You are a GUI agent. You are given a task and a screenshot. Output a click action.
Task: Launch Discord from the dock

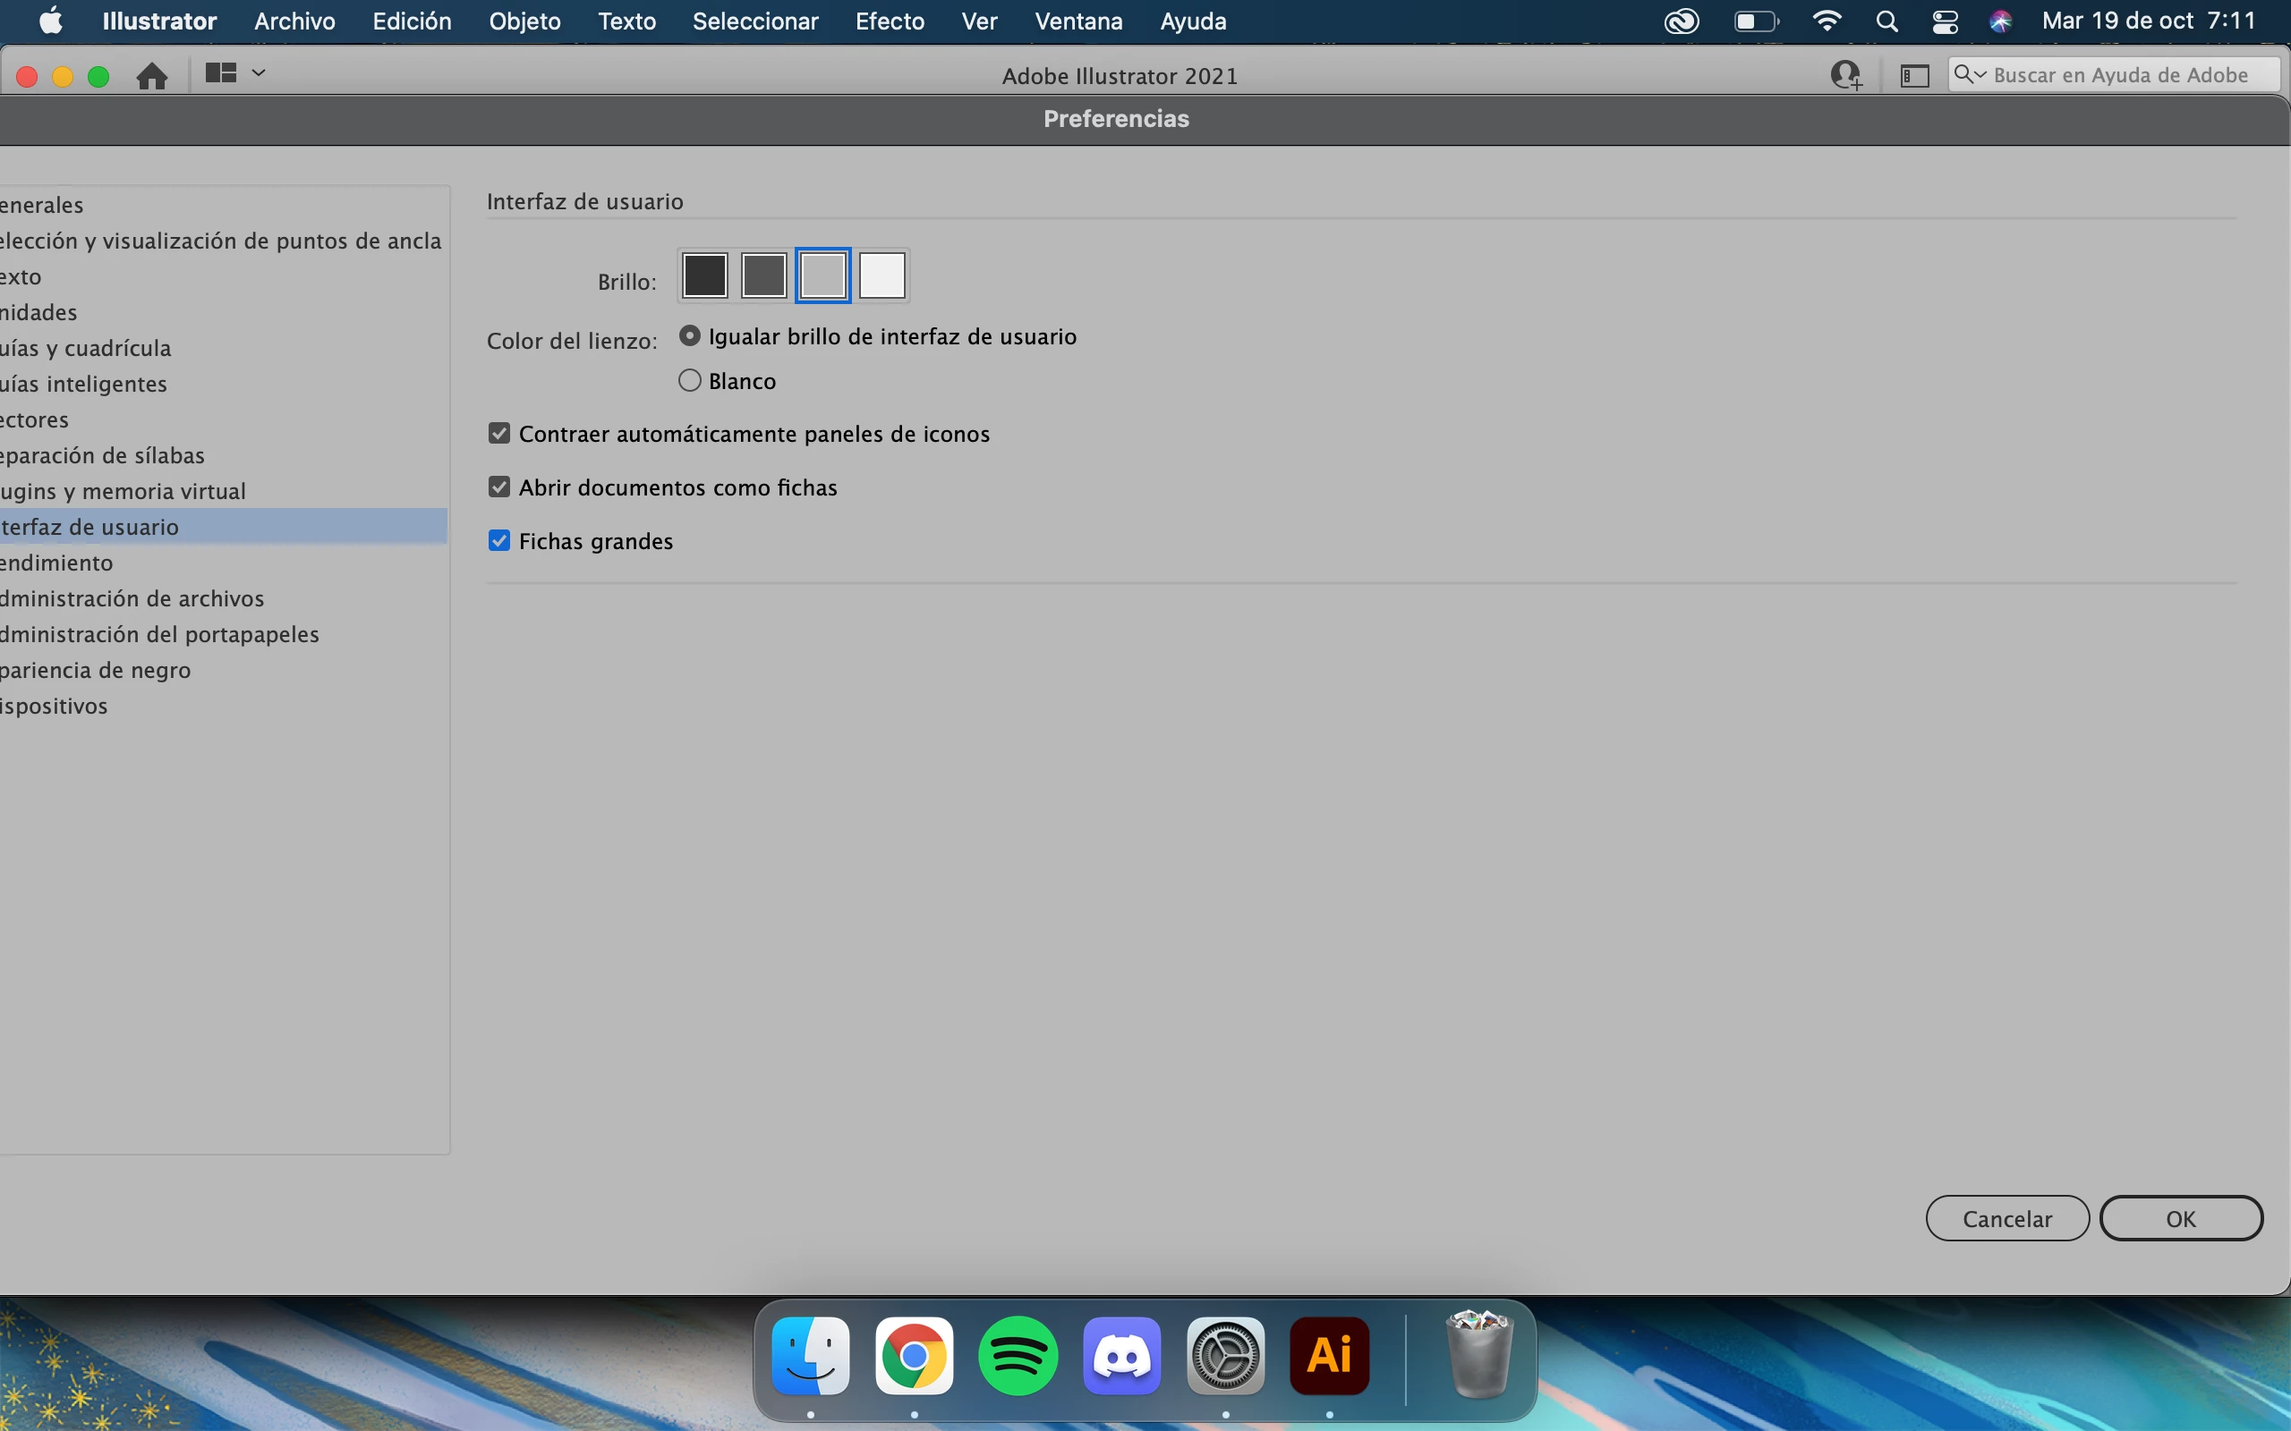click(1122, 1355)
